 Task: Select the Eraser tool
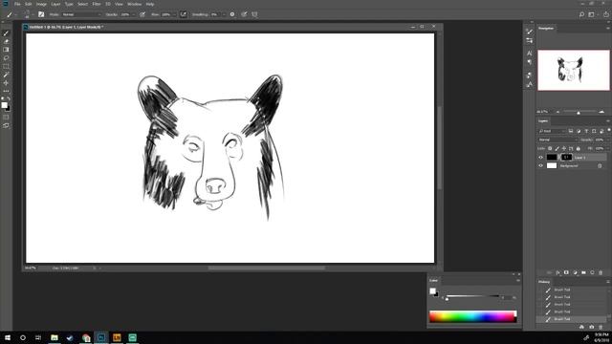coord(6,41)
